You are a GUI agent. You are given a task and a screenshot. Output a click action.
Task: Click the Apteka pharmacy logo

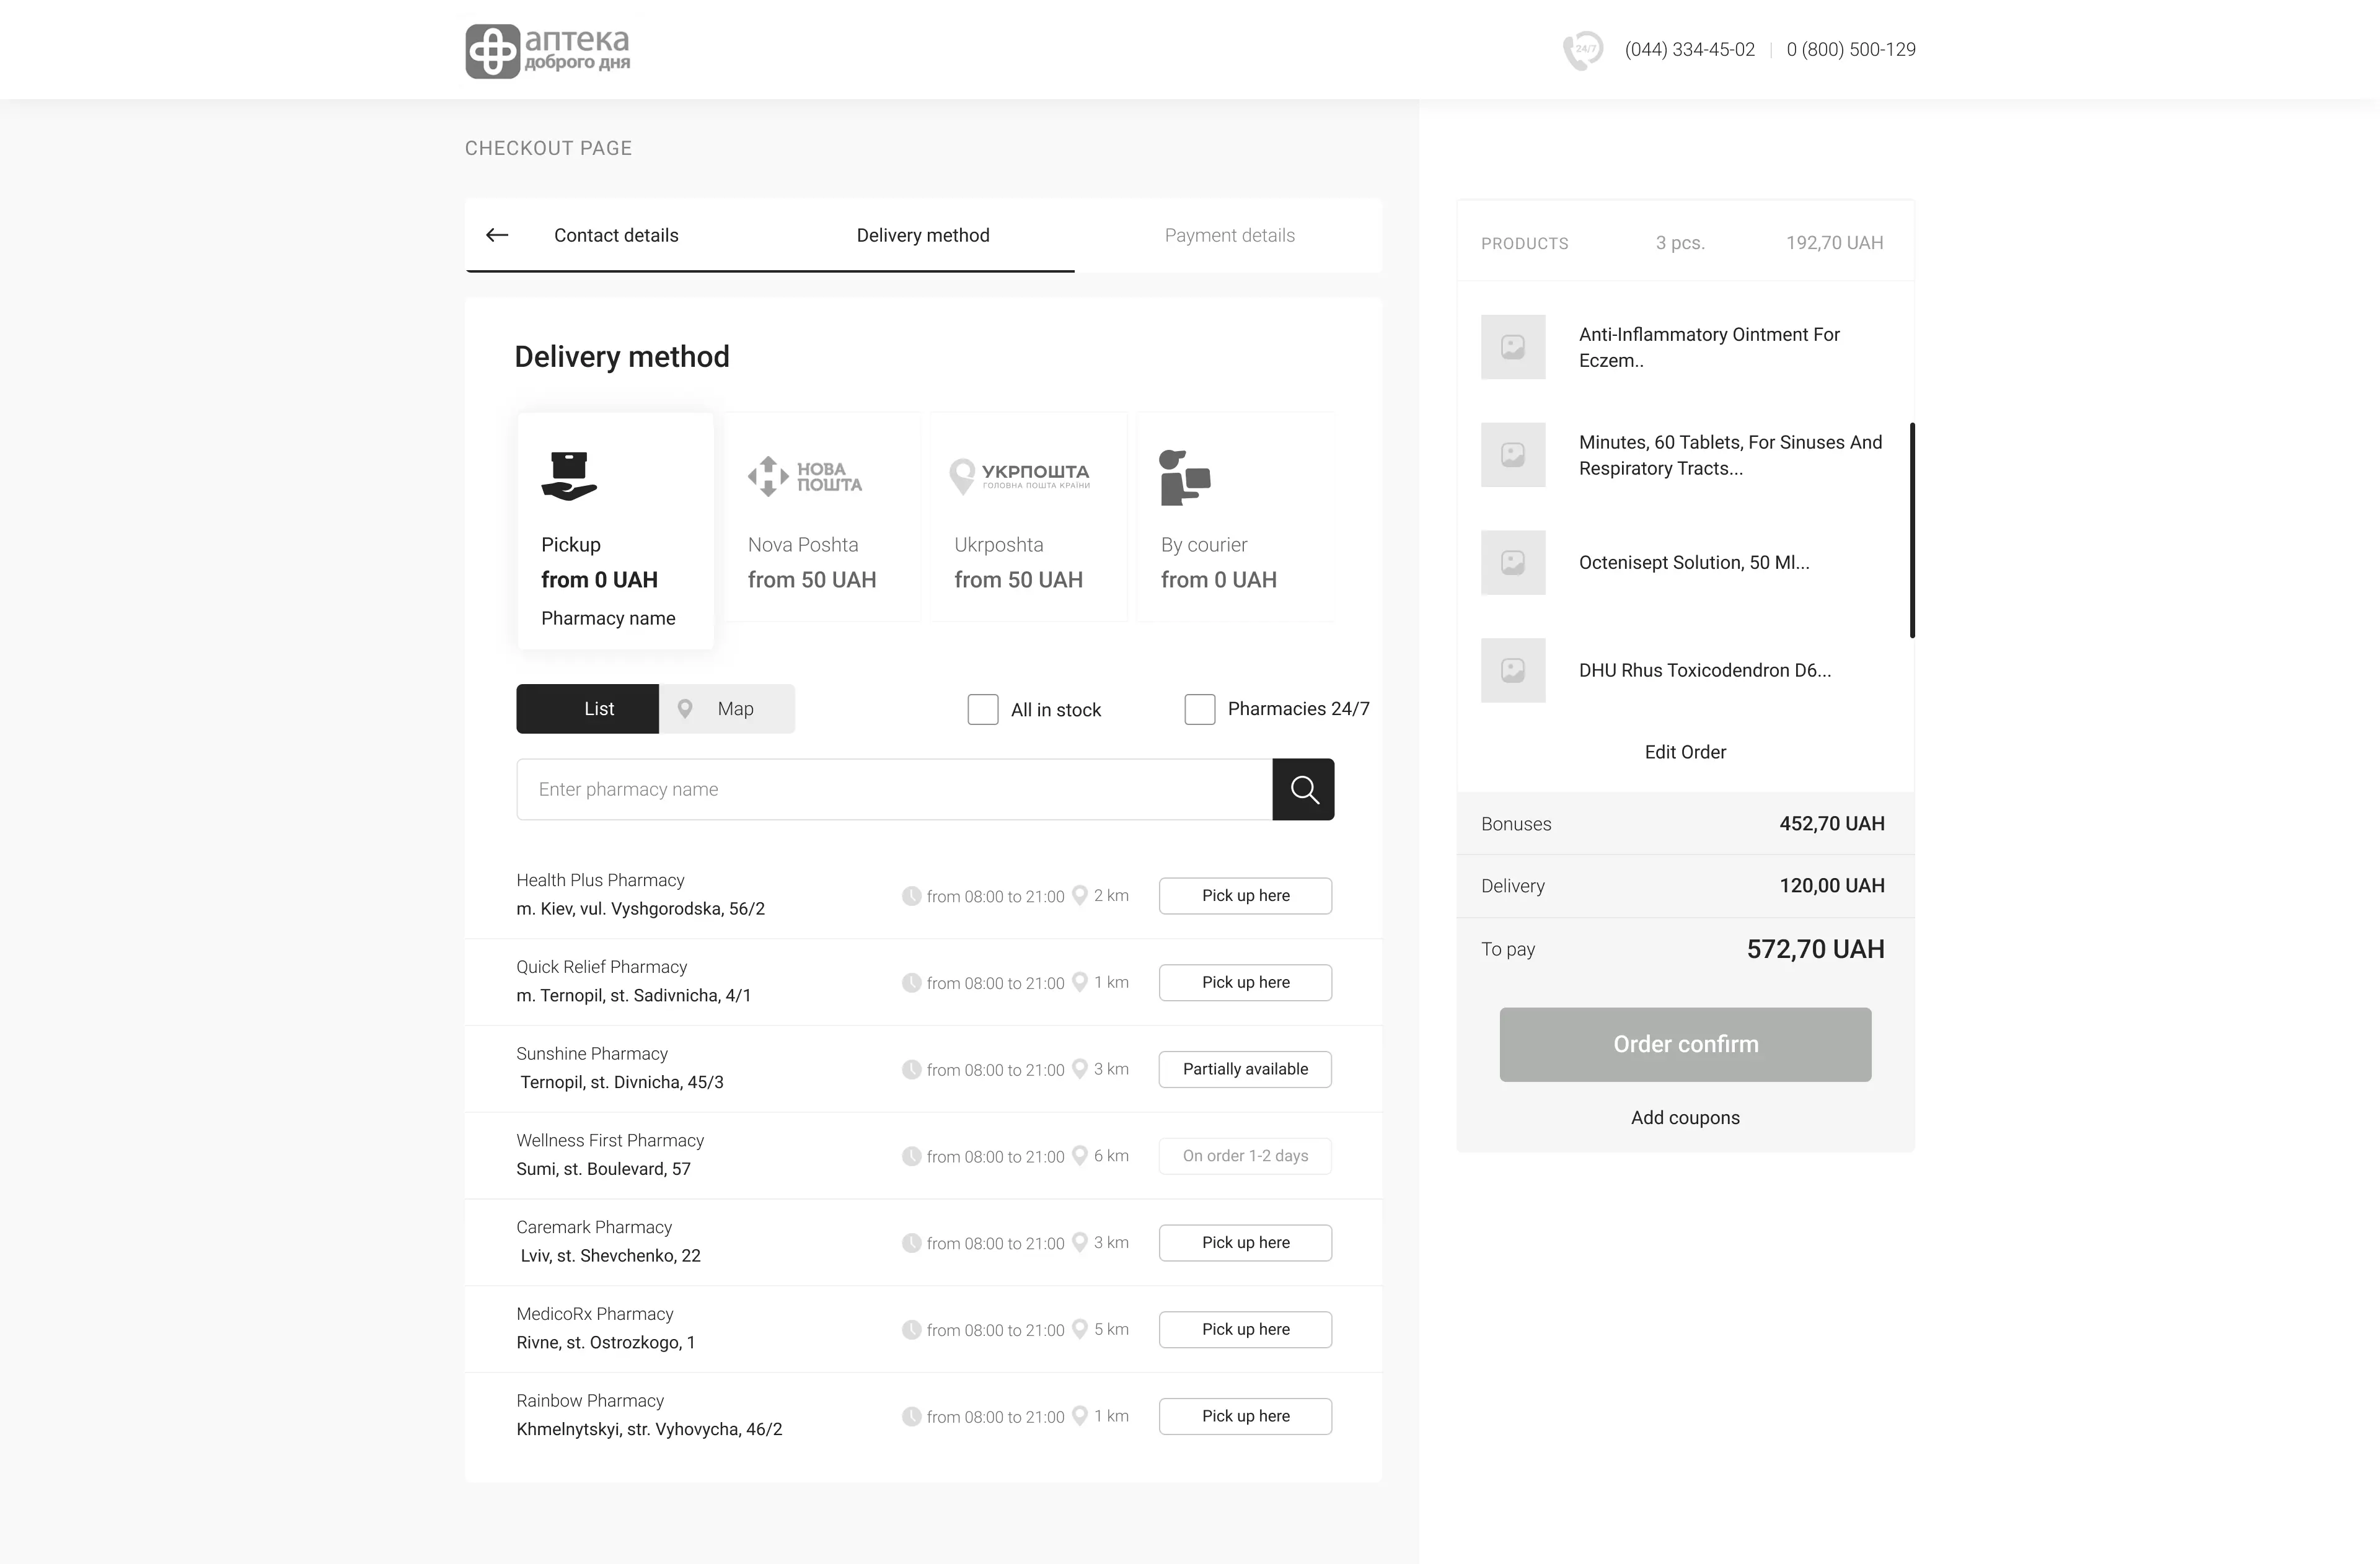tap(548, 51)
